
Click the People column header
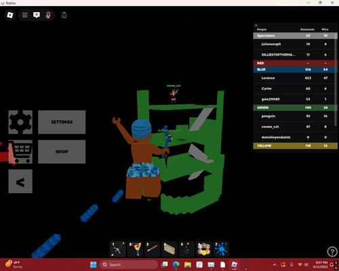(262, 29)
